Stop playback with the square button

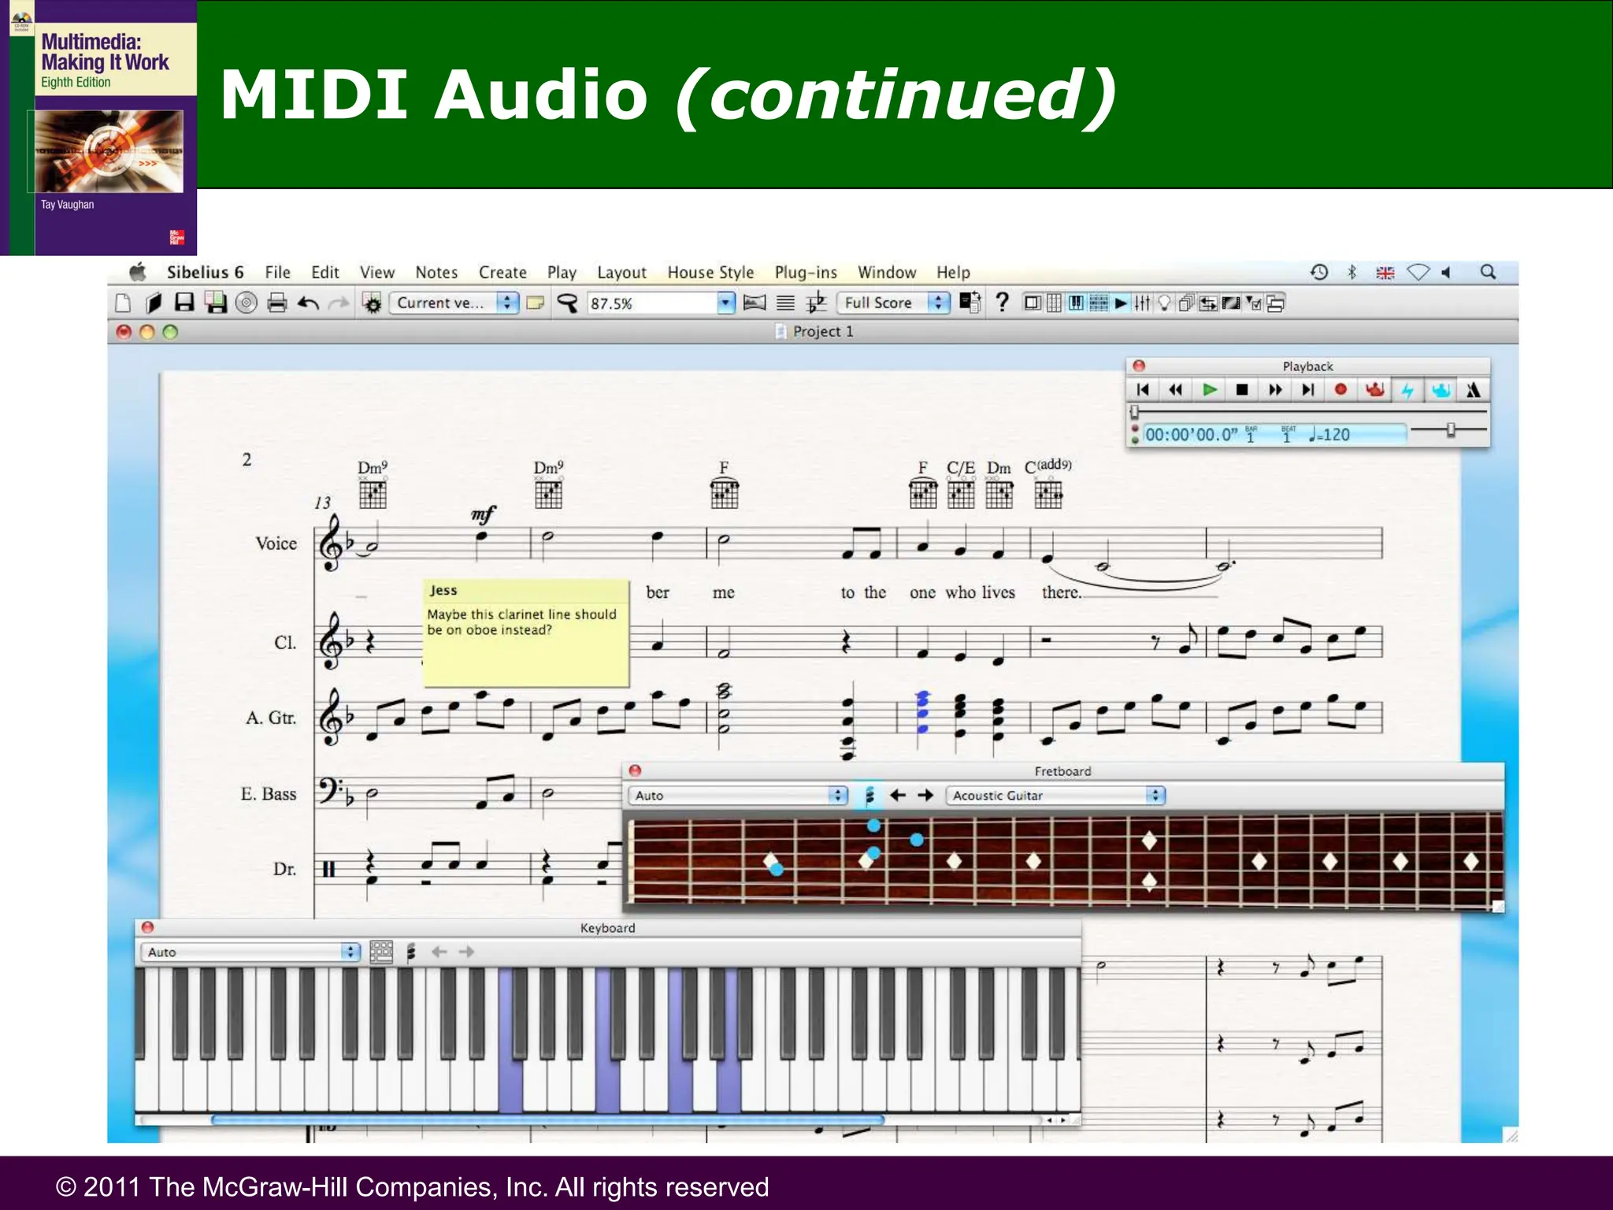click(1242, 390)
